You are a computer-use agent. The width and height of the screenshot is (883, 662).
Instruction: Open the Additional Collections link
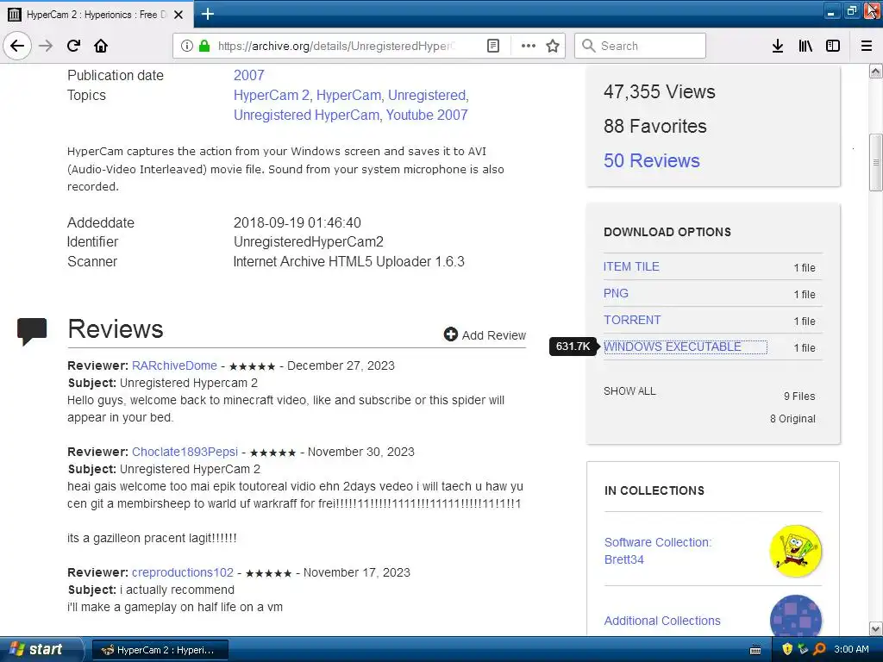click(x=662, y=621)
